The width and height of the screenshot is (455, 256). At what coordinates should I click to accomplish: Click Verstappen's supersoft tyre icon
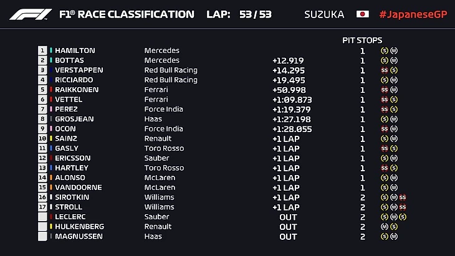tap(385, 70)
